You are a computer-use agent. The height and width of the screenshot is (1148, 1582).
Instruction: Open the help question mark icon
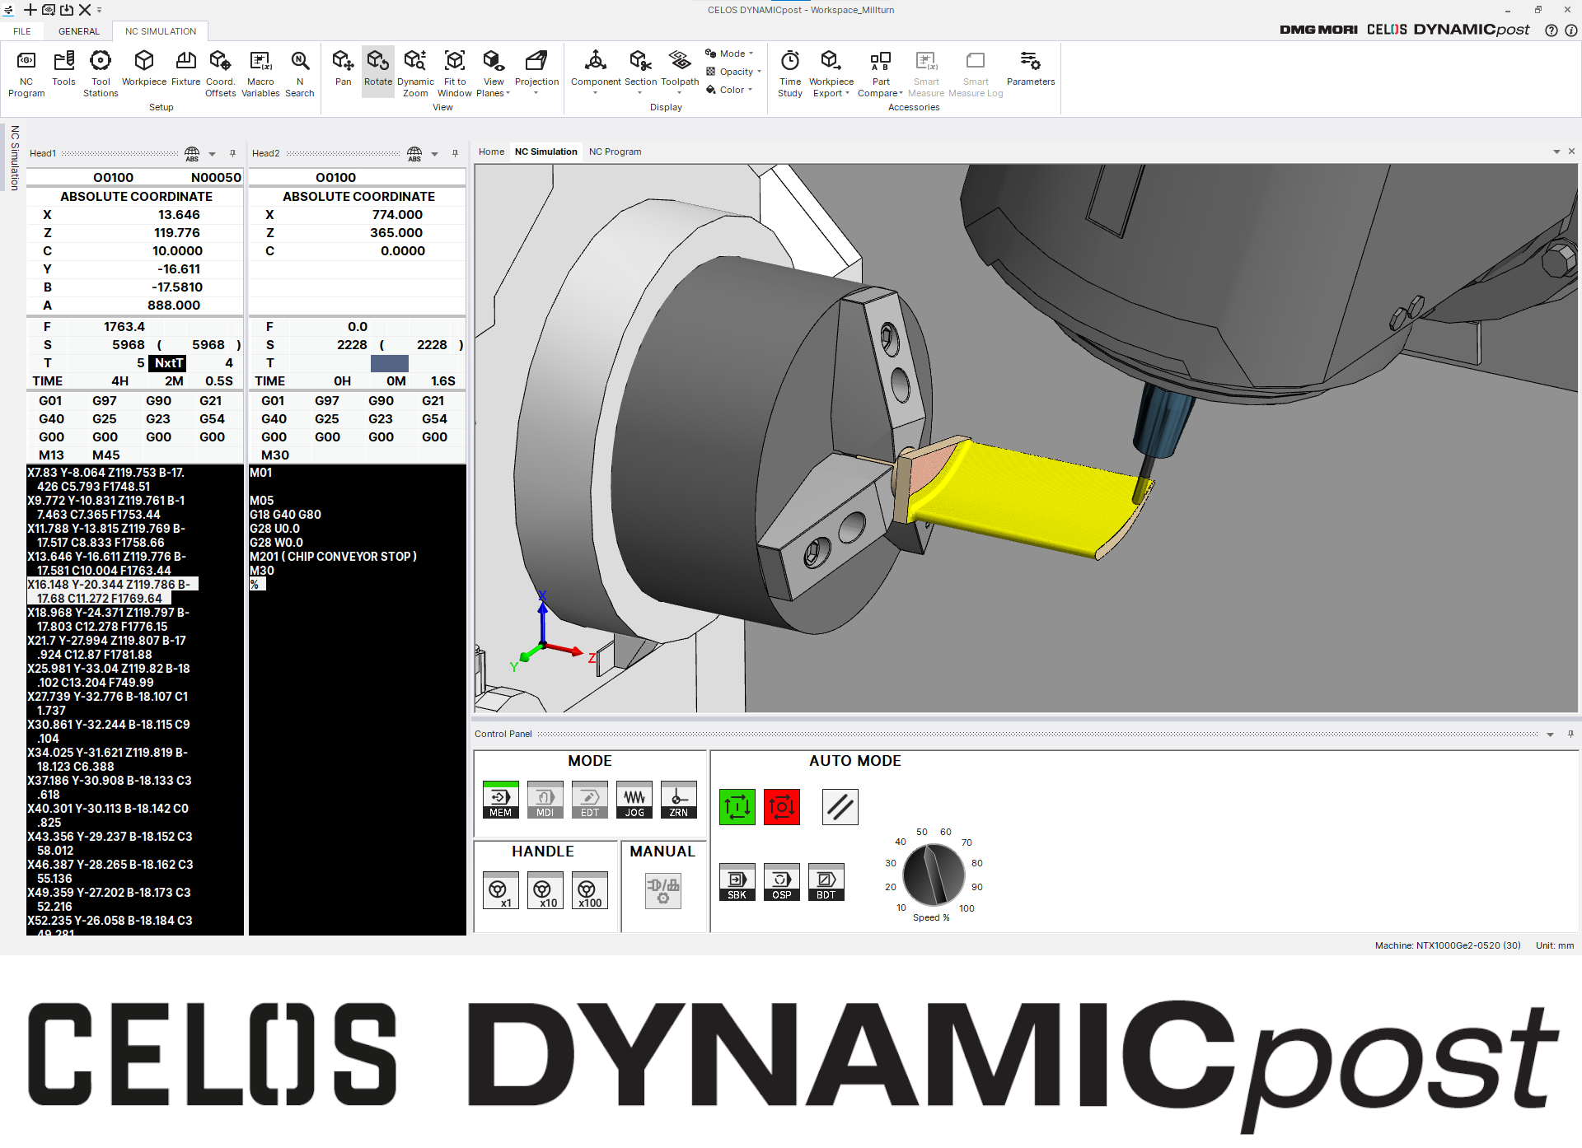(x=1552, y=30)
